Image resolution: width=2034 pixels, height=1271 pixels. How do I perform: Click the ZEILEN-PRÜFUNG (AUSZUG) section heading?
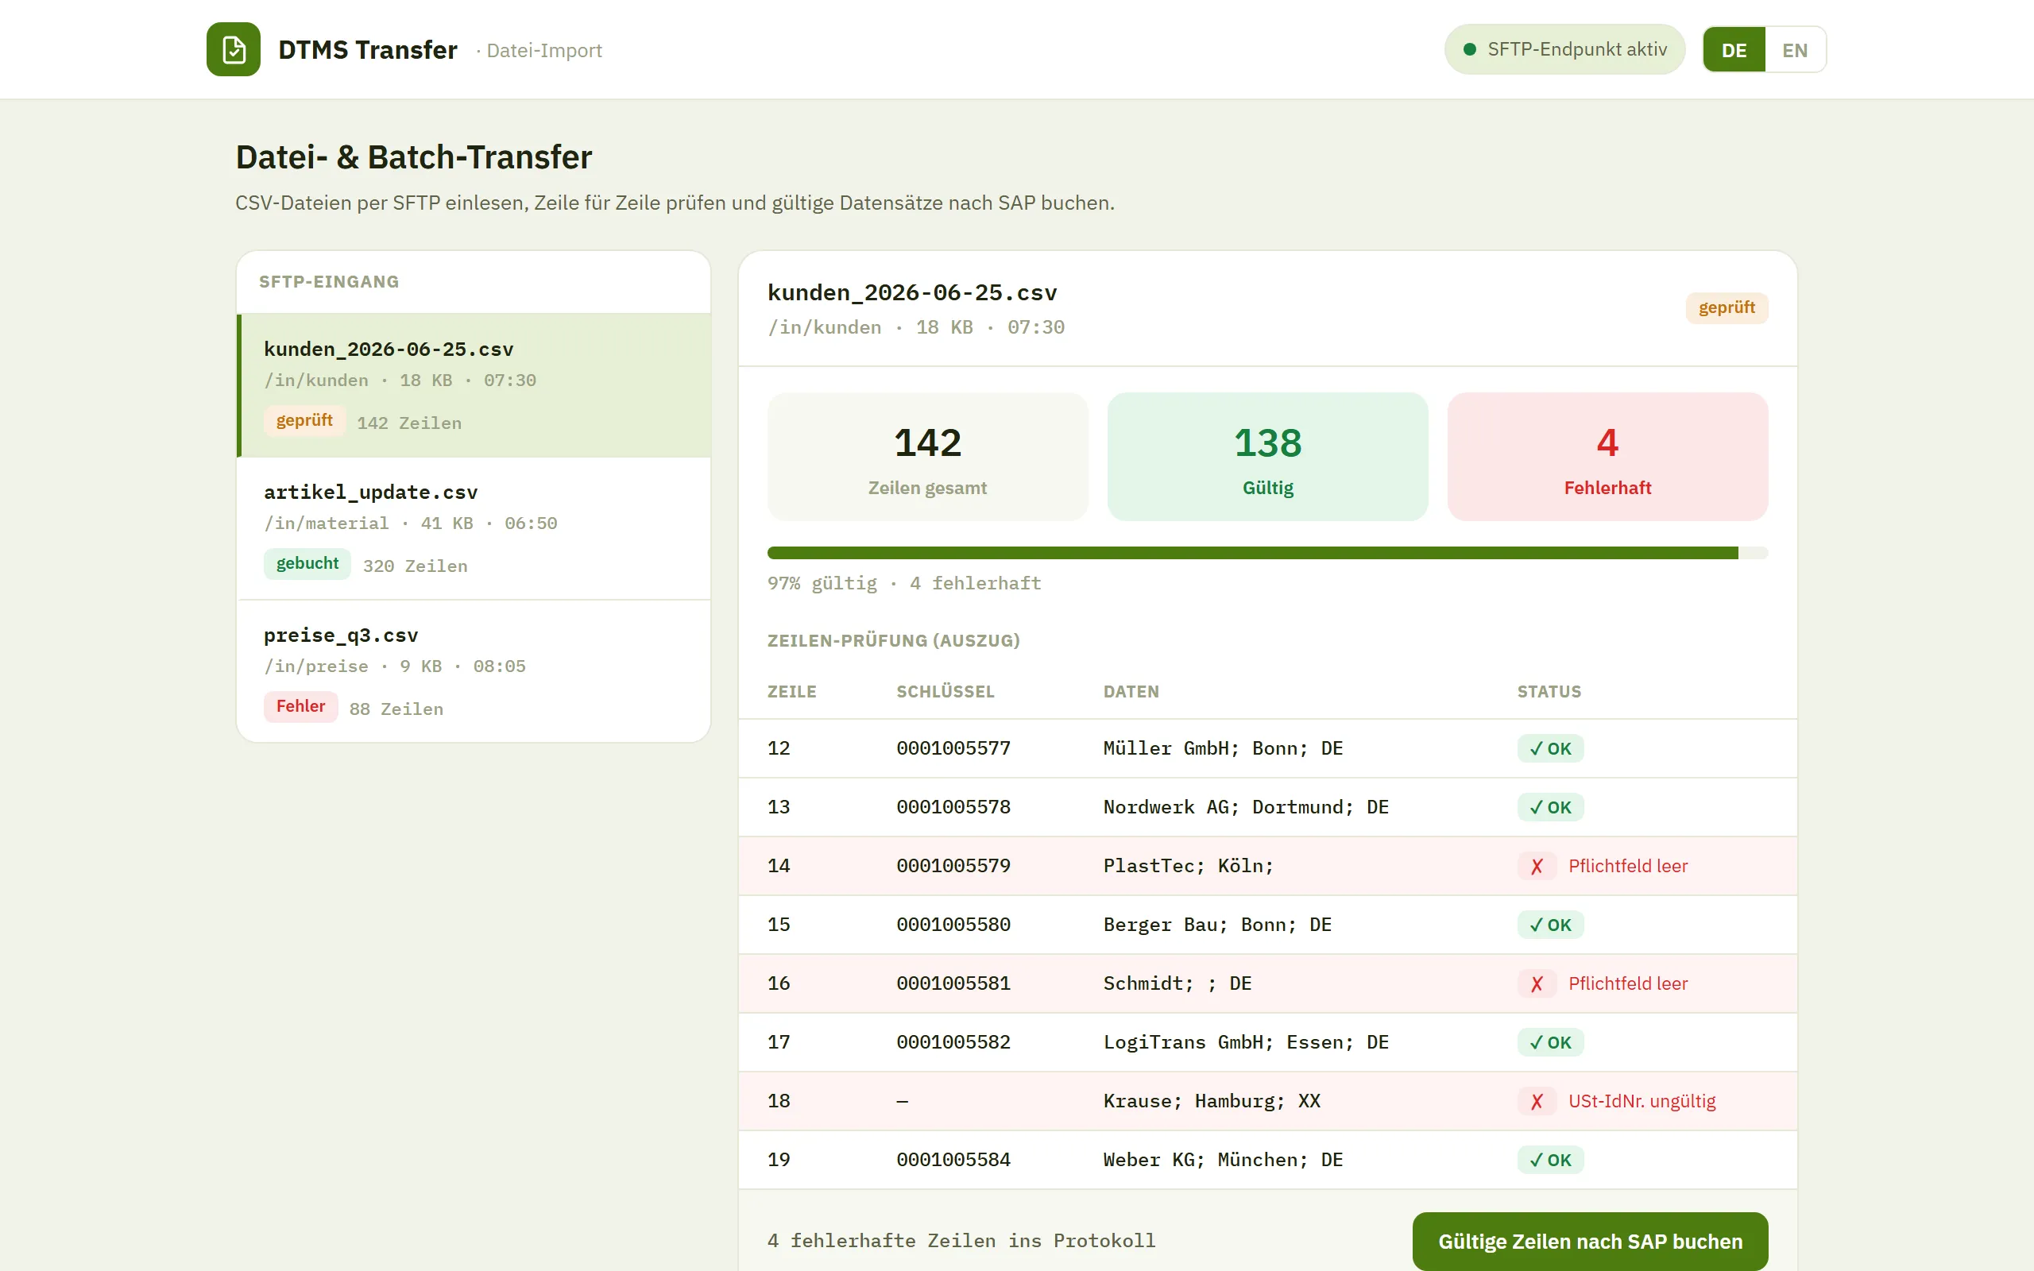pyautogui.click(x=893, y=640)
